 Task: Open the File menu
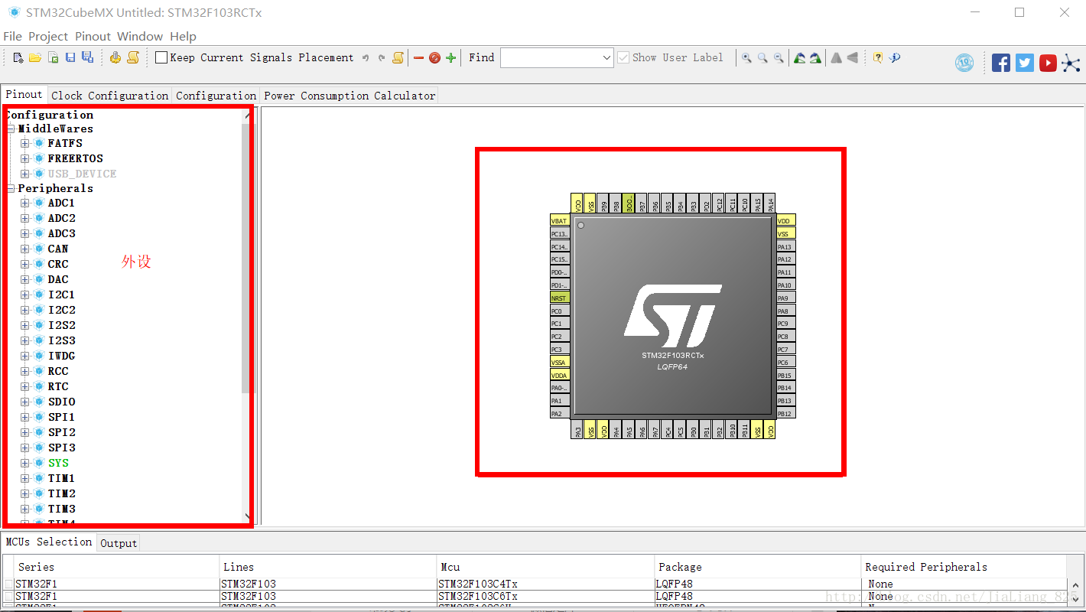(x=12, y=36)
